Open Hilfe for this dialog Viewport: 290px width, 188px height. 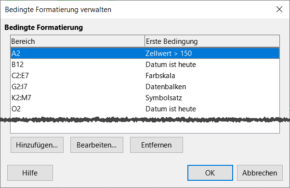coord(30,173)
